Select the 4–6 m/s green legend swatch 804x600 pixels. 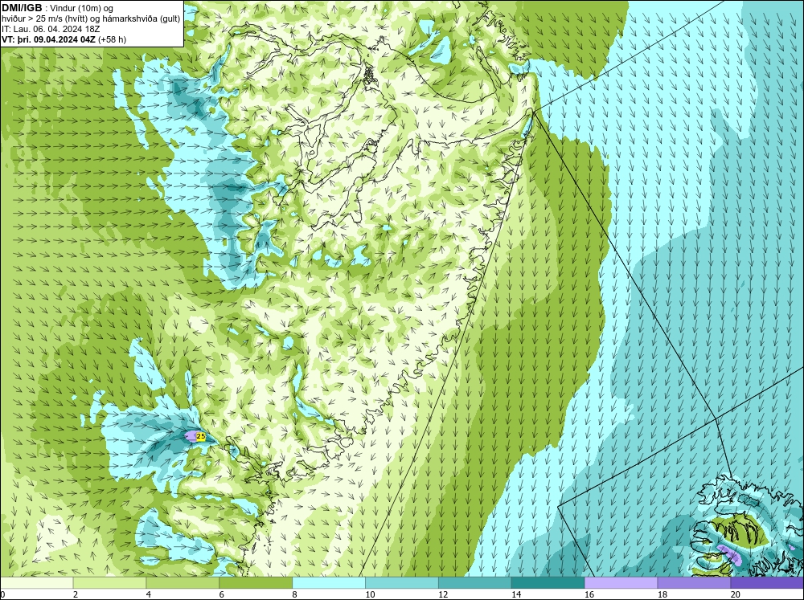[183, 583]
